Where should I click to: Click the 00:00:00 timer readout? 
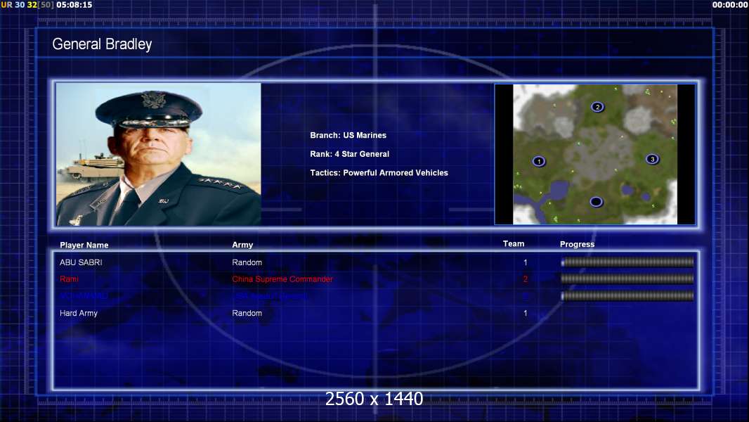coord(730,5)
